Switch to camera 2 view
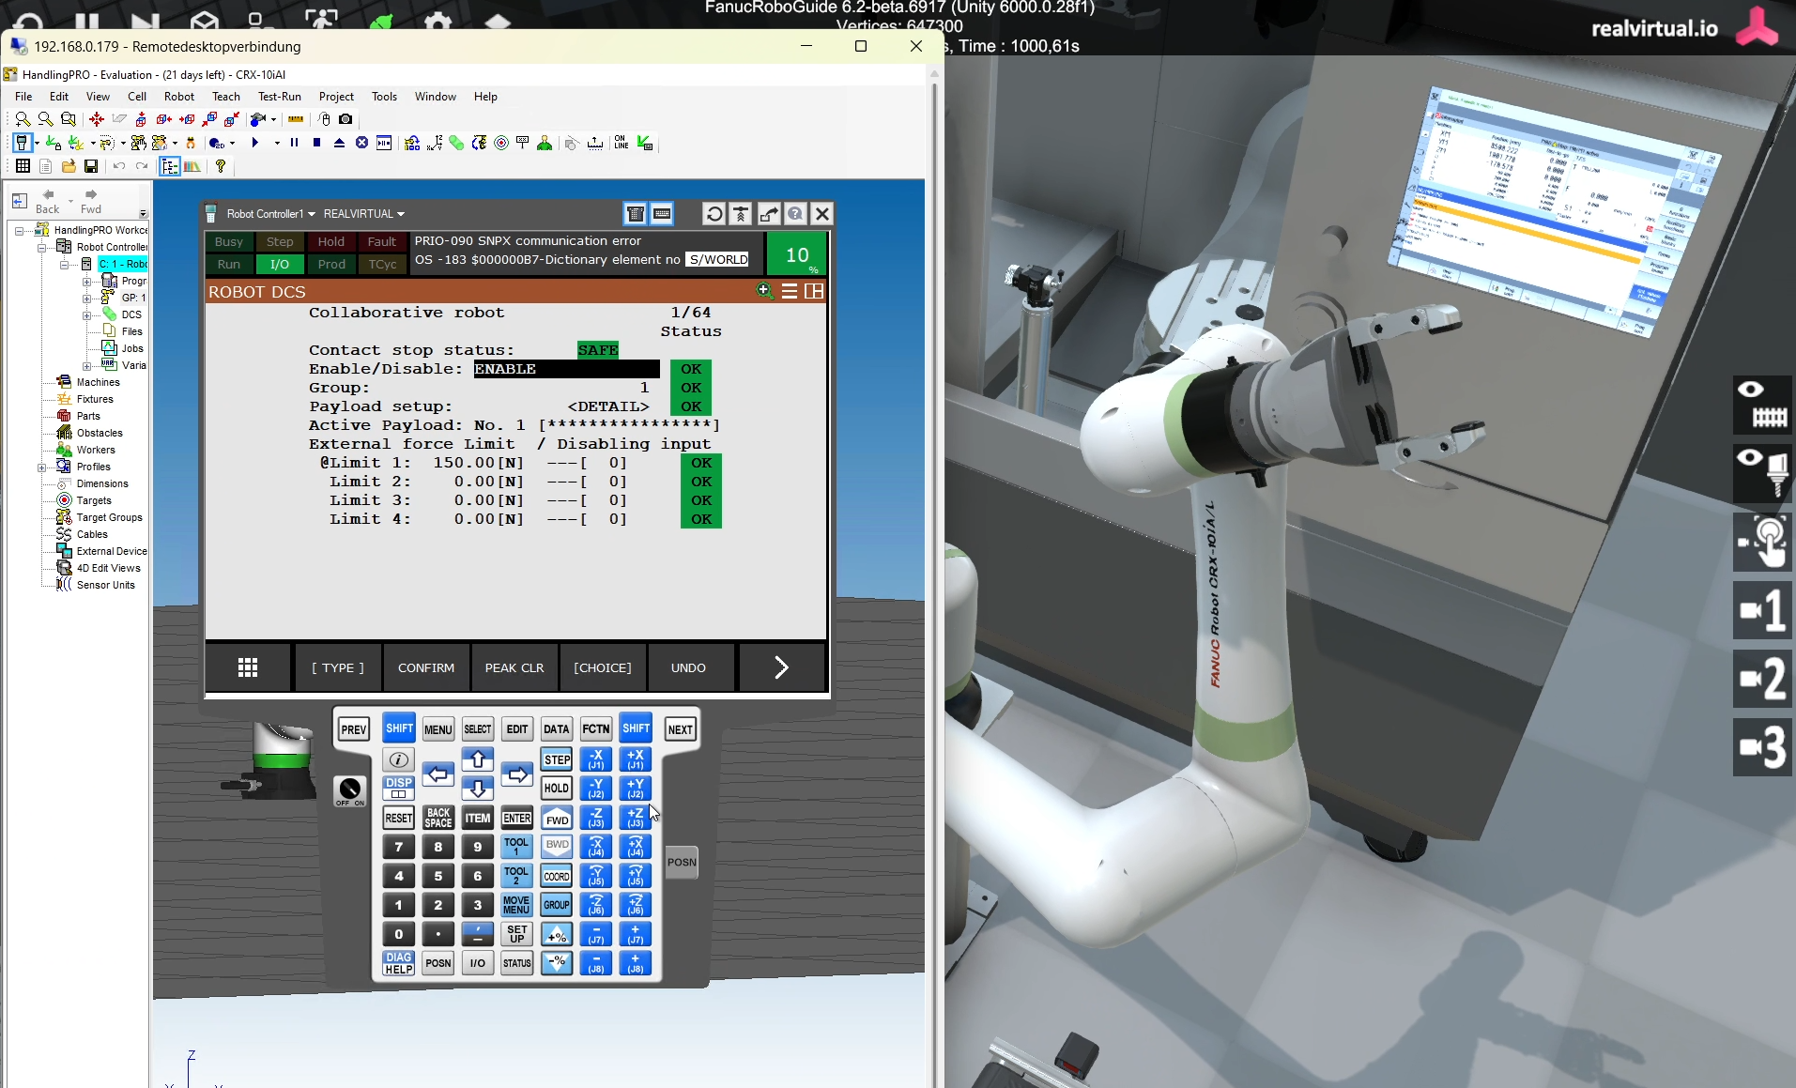This screenshot has height=1088, width=1796. pos(1762,679)
